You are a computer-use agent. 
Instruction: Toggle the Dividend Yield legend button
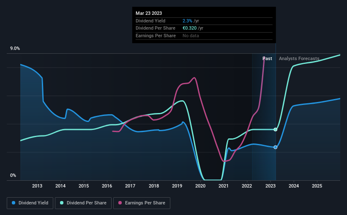coord(30,203)
